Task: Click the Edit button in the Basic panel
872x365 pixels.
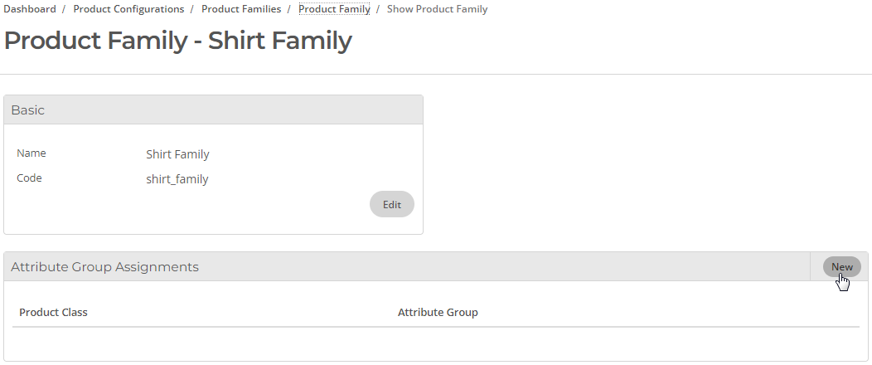Action: pos(392,204)
